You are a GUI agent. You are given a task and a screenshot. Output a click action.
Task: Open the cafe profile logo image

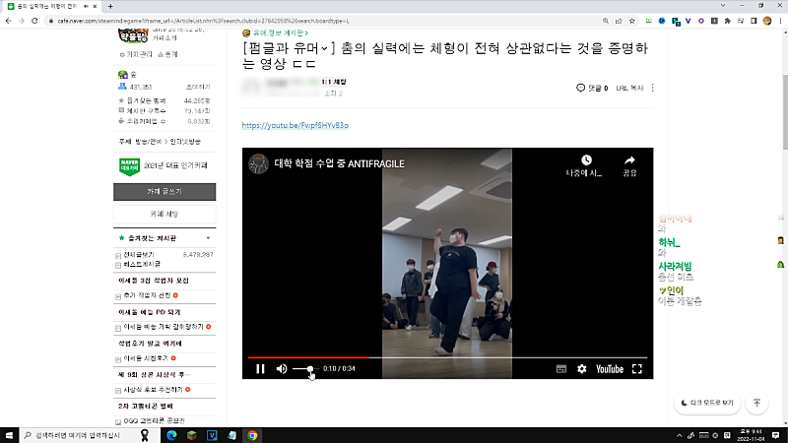(133, 35)
